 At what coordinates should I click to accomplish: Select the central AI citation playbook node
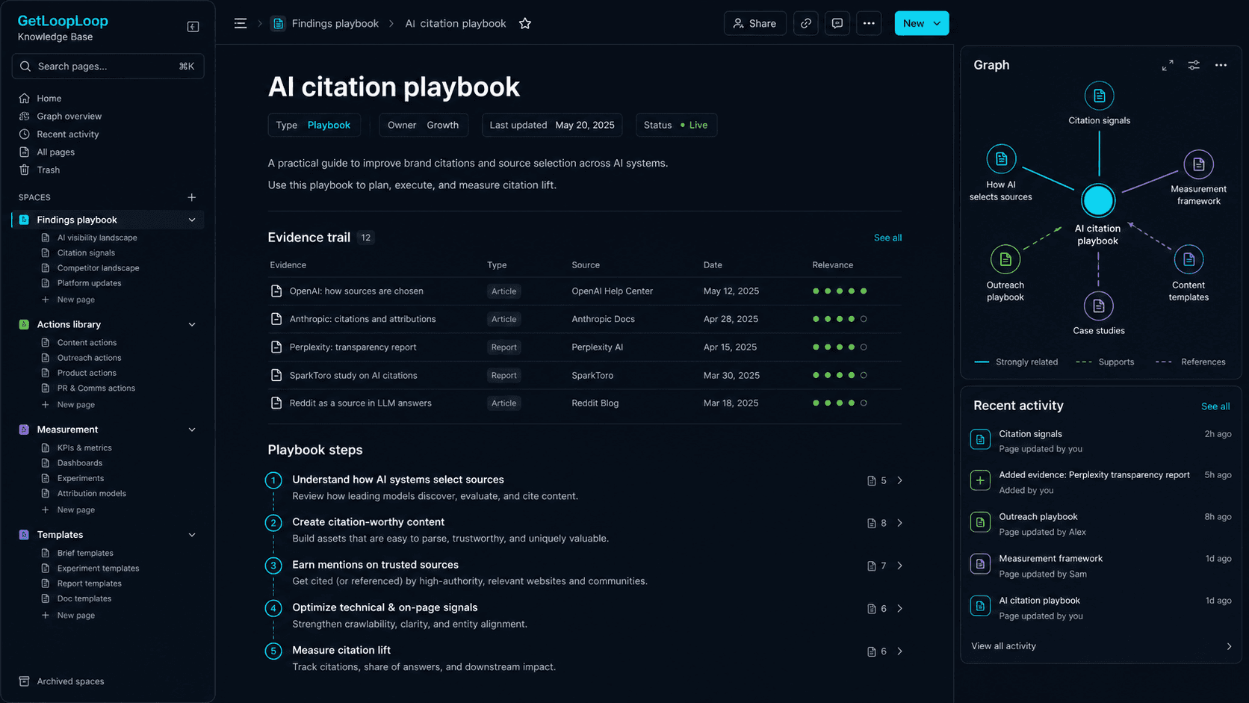coord(1098,200)
